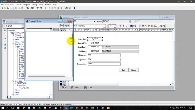This screenshot has height=110, width=195.
Task: Click the Expand icon in Object Navigator sidebar
Action: tap(5, 38)
